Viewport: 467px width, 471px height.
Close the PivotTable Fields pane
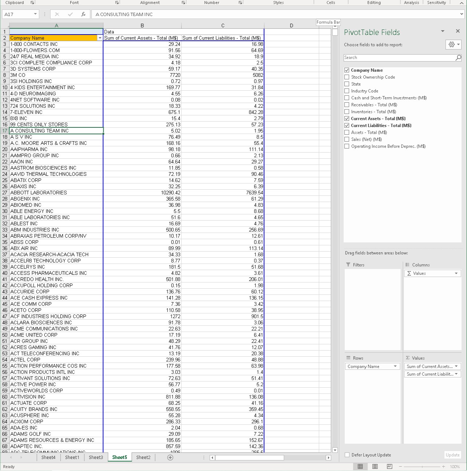point(458,31)
